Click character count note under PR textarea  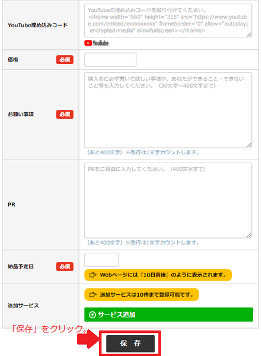[x=143, y=243]
